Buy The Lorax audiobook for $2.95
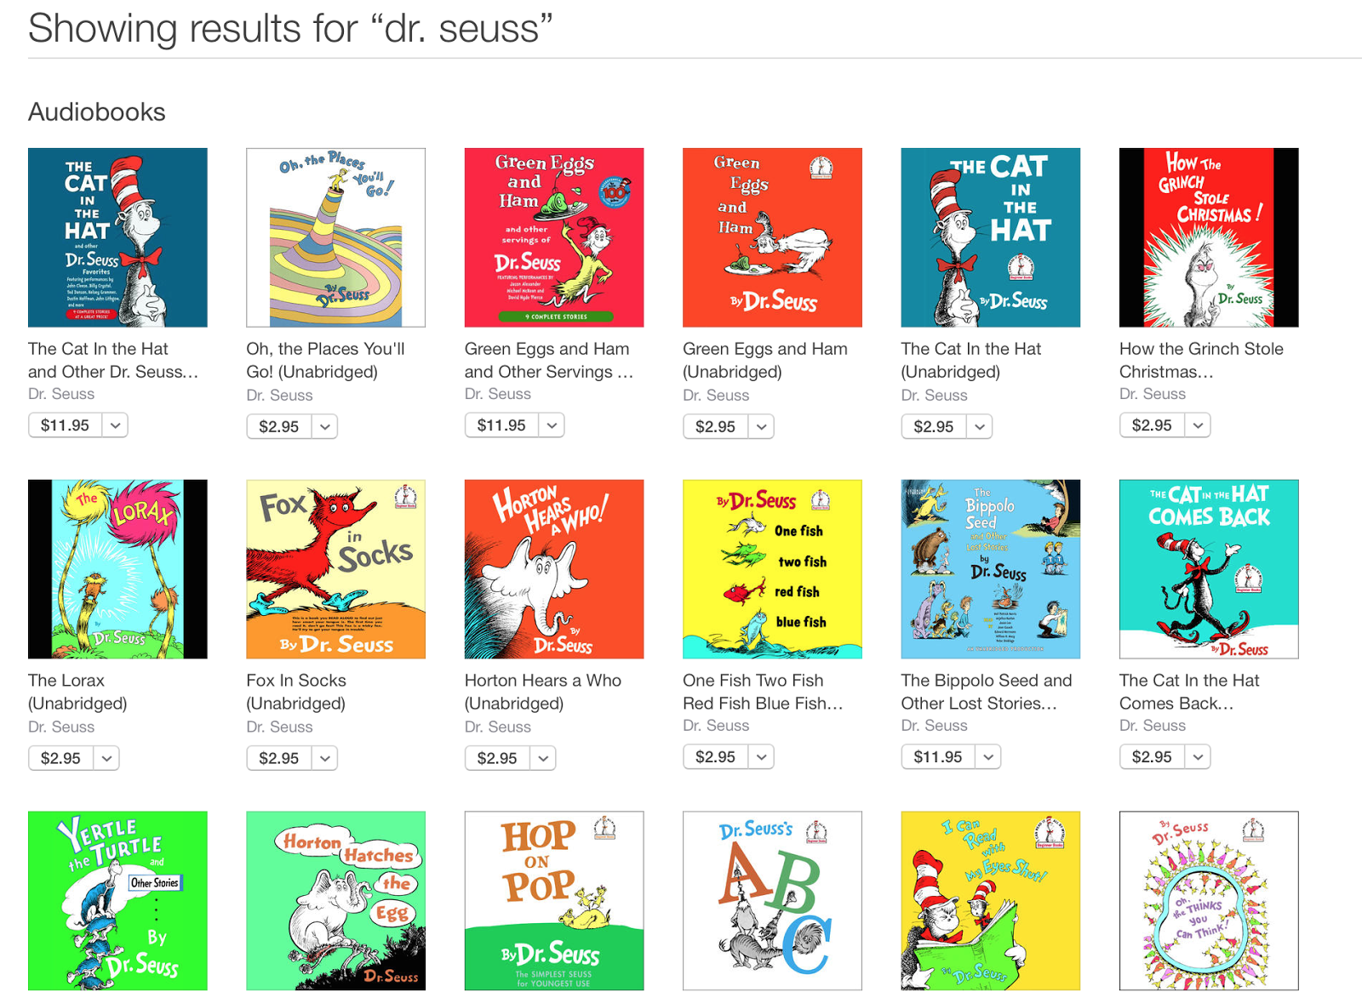Image resolution: width=1362 pixels, height=992 pixels. click(60, 757)
